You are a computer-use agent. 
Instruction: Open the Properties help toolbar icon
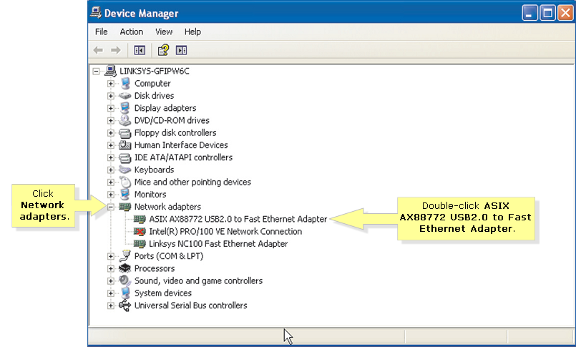click(x=163, y=50)
